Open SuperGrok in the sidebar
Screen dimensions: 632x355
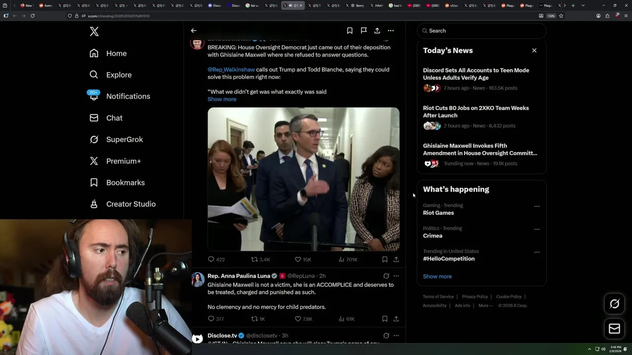(116, 140)
